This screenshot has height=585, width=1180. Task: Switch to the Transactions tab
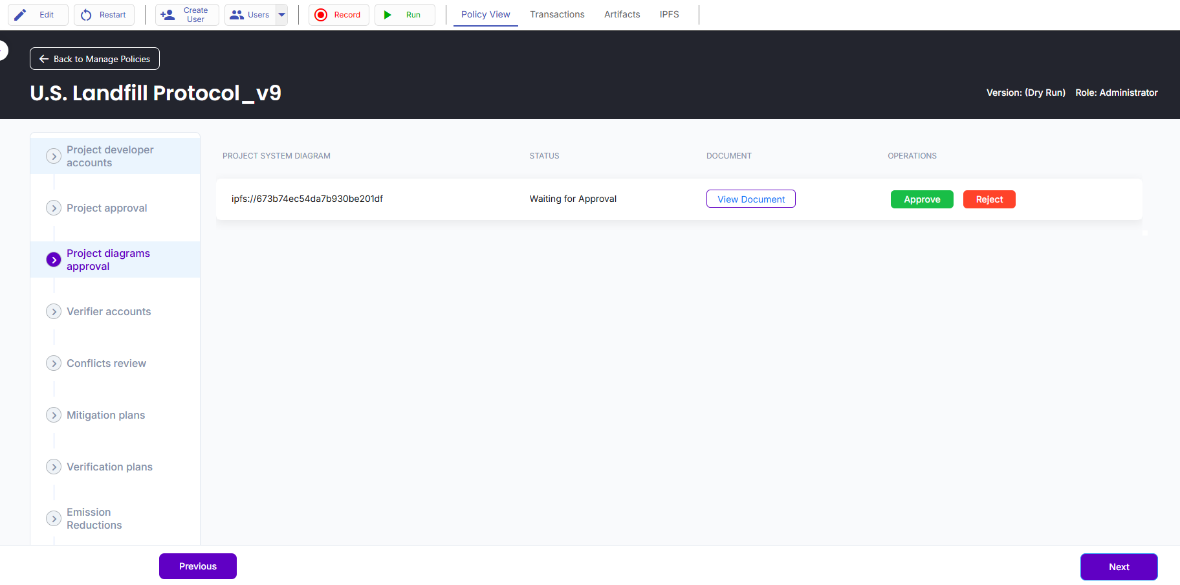557,14
